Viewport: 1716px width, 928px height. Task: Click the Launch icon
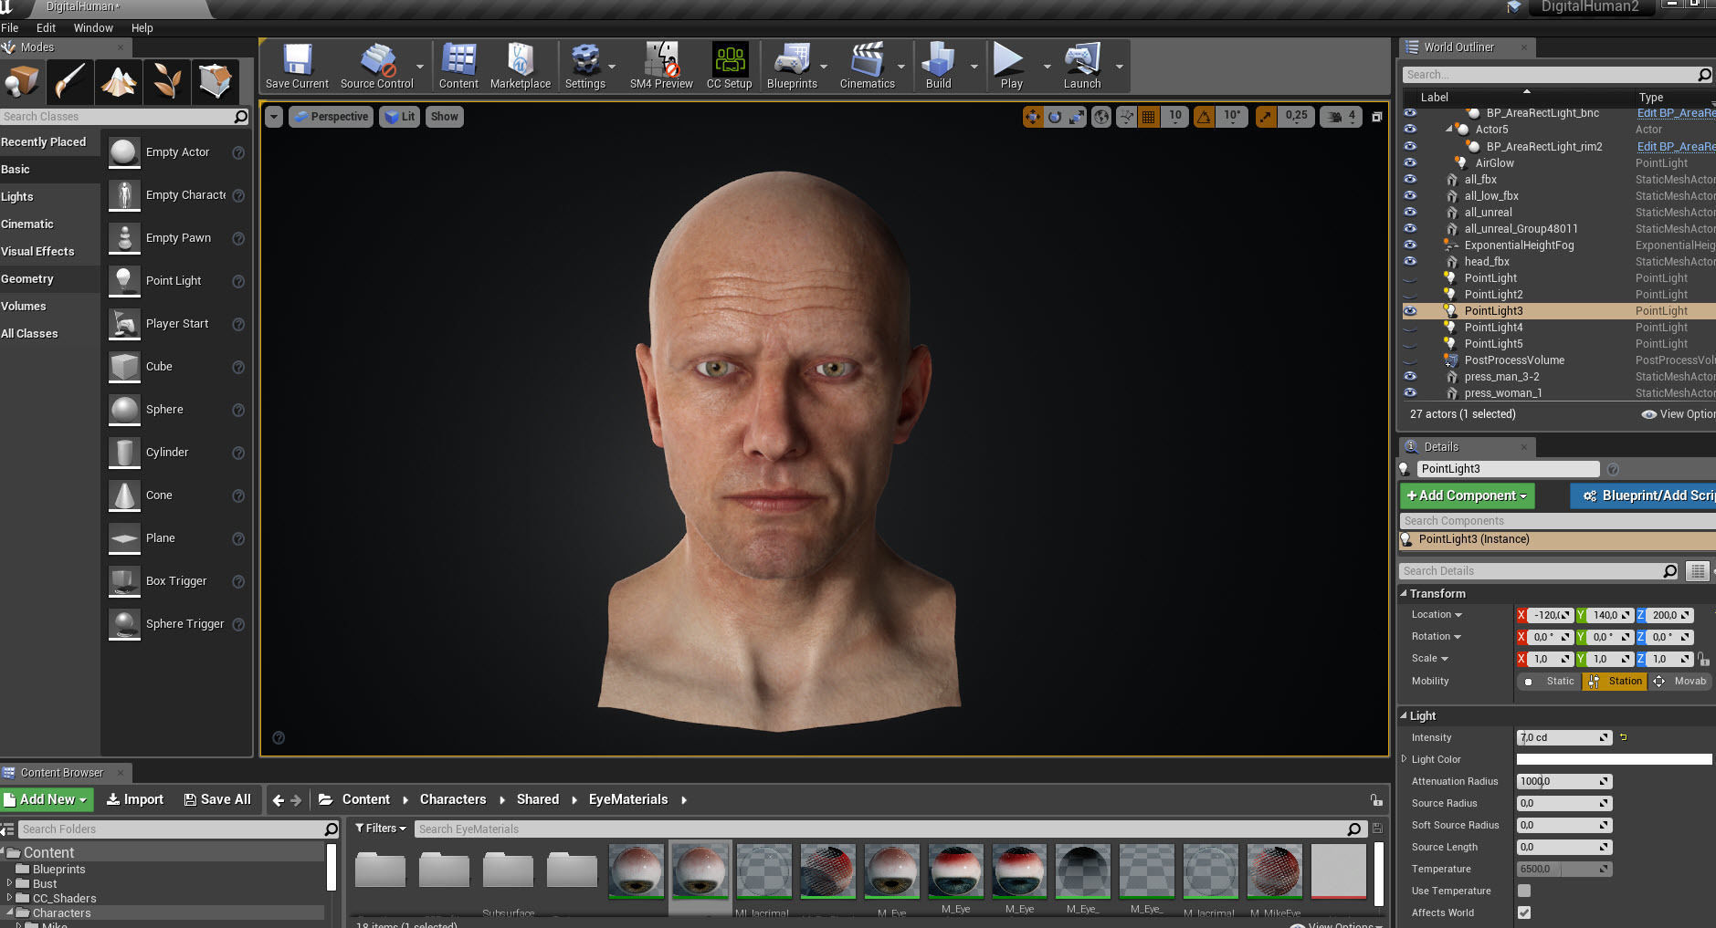pyautogui.click(x=1082, y=66)
